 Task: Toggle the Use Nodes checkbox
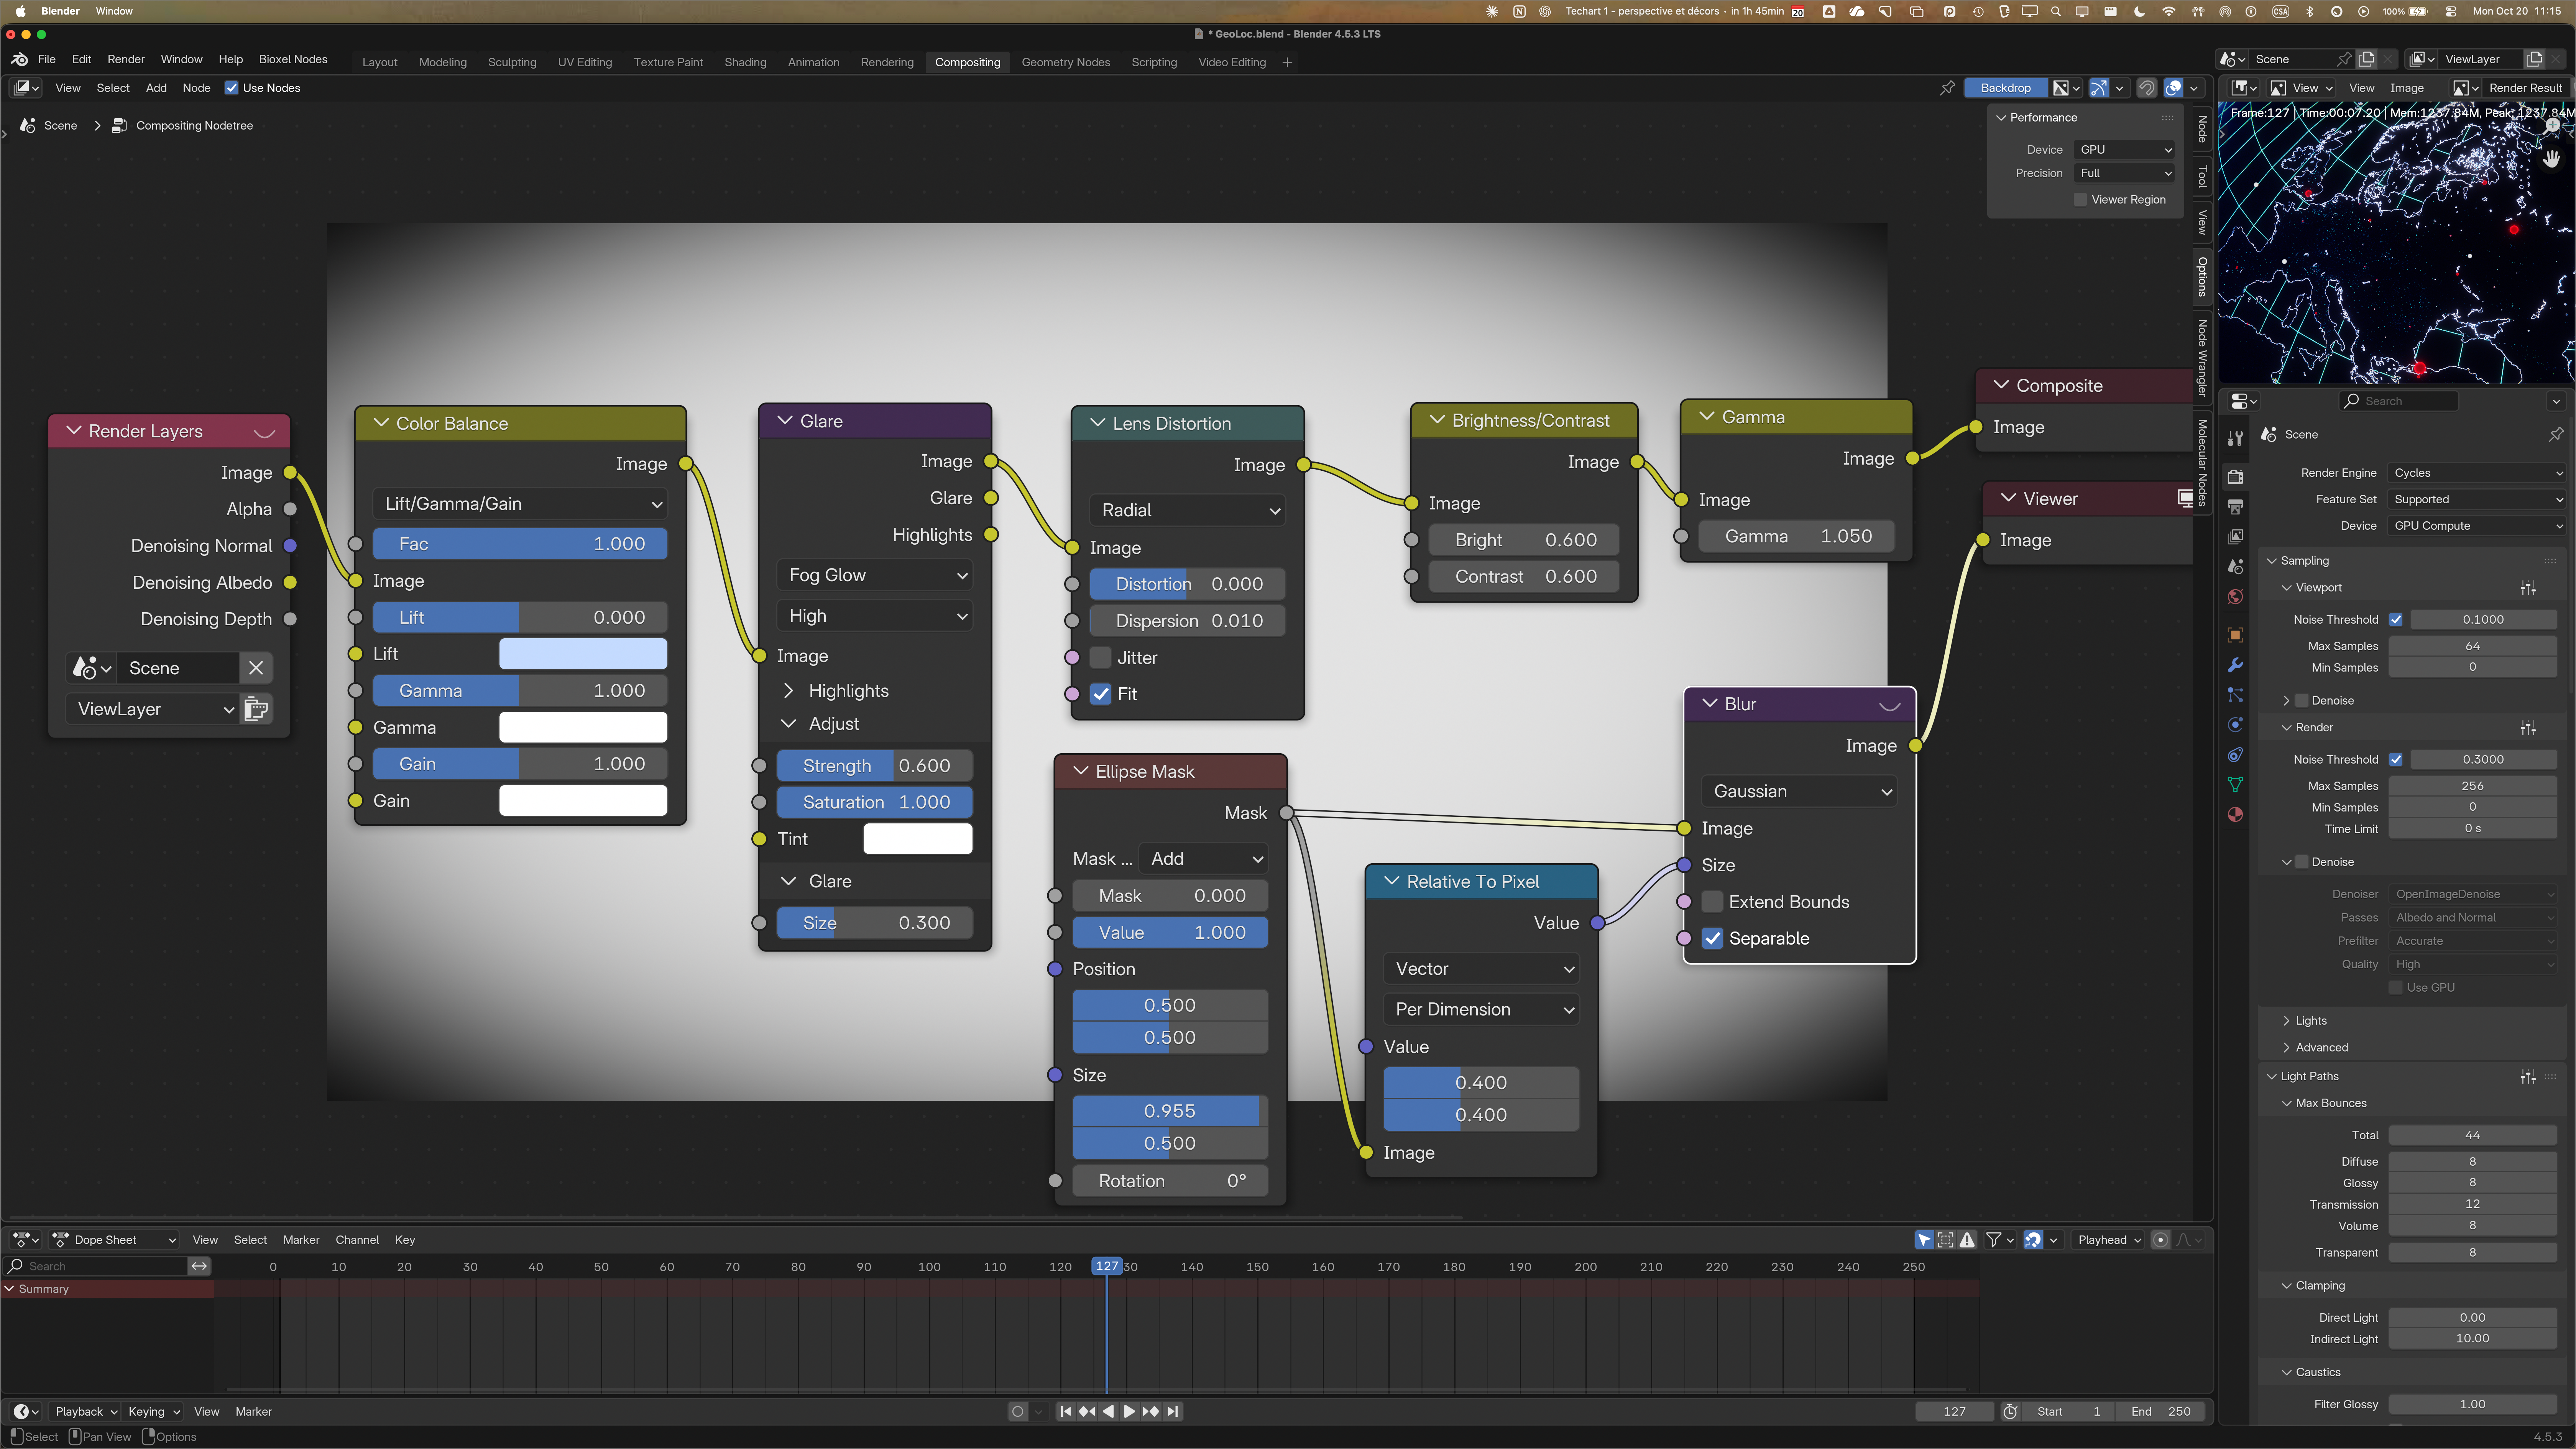click(x=231, y=88)
